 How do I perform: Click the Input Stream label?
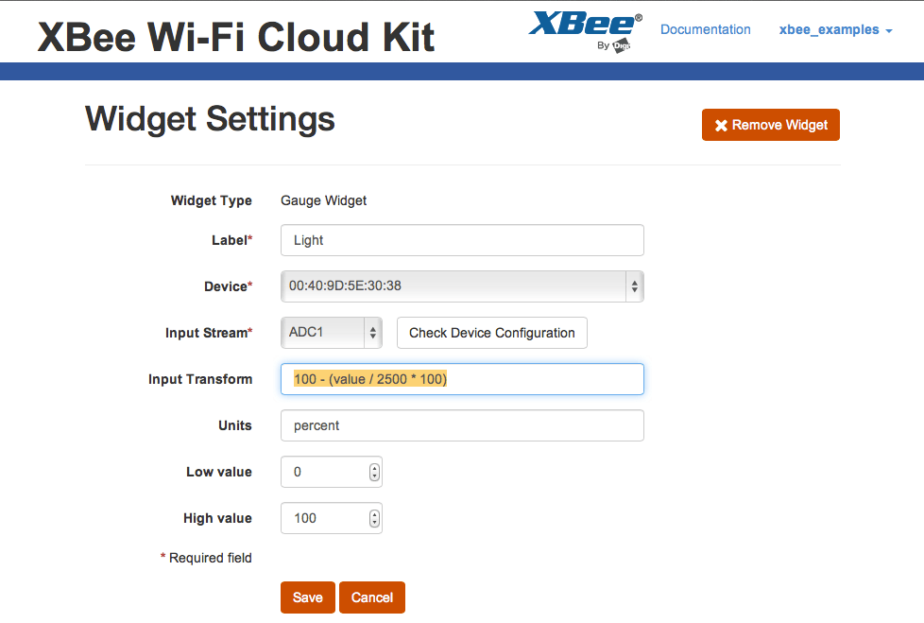pyautogui.click(x=209, y=333)
